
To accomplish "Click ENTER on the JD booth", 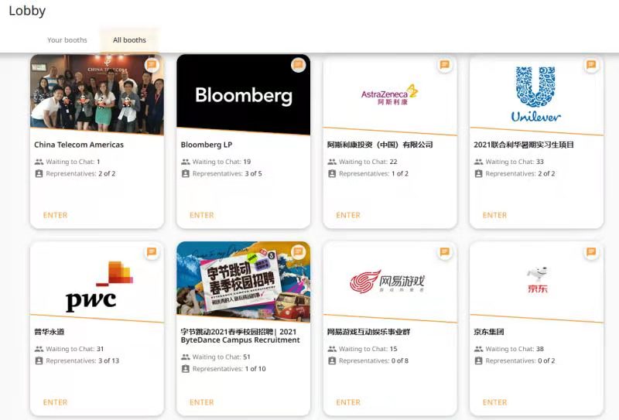I will [494, 402].
